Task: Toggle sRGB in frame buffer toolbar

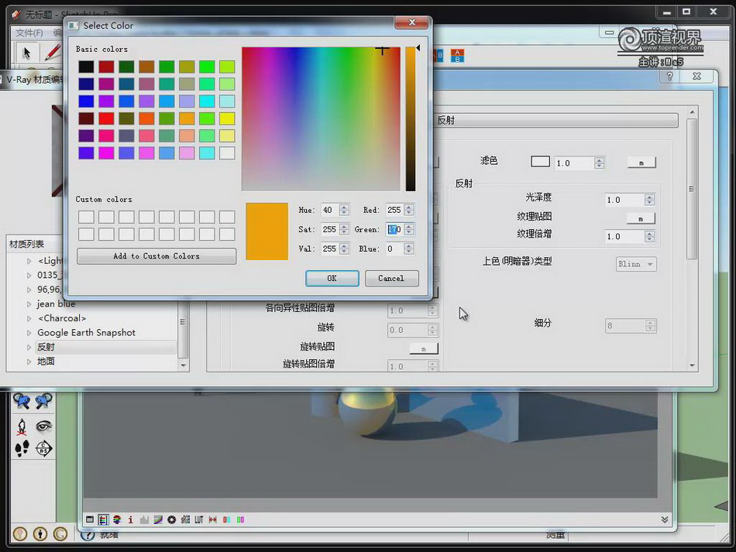Action: [x=186, y=519]
